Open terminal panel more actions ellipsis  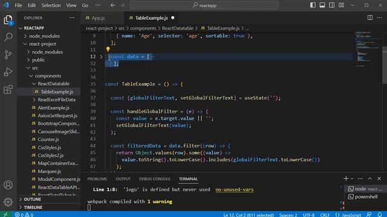[360, 178]
